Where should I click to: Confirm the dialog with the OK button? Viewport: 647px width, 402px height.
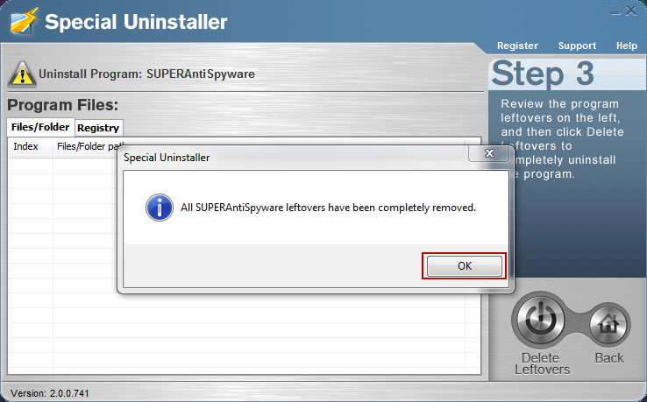[x=464, y=266]
